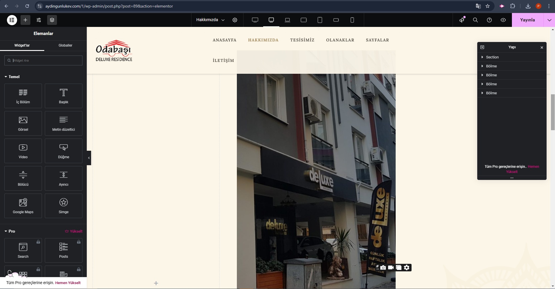Select the Google Maps widget
This screenshot has height=289, width=555.
23,206
